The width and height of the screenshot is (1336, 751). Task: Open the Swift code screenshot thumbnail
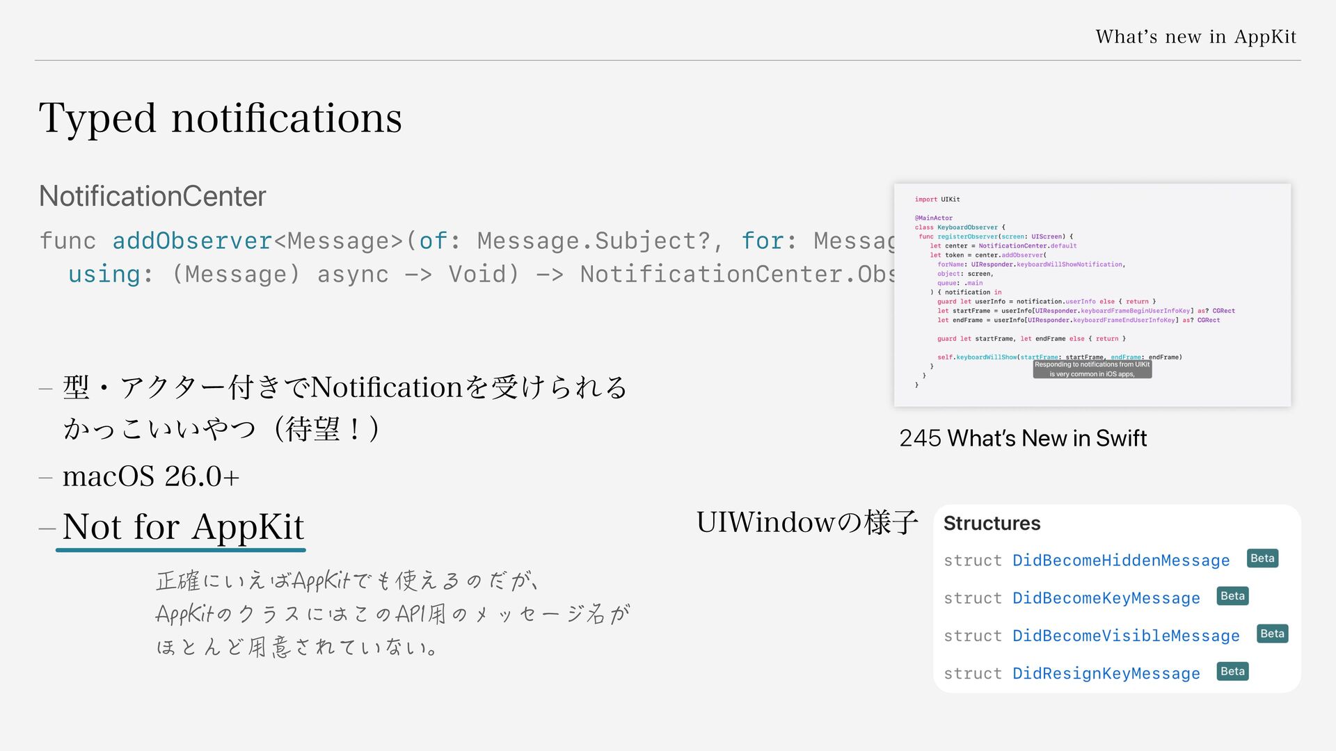click(1092, 295)
